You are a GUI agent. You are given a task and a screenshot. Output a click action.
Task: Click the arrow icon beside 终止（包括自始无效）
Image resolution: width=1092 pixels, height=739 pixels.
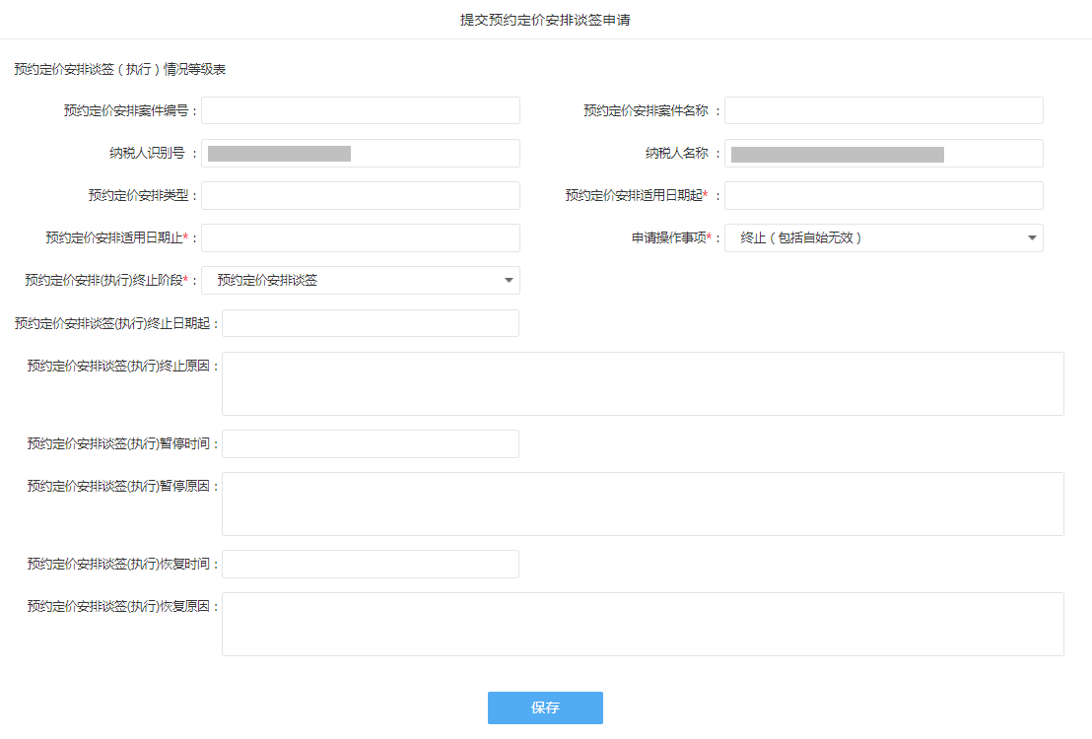point(1032,237)
